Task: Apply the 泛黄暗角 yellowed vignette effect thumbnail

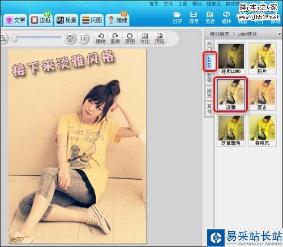Action: [231, 131]
